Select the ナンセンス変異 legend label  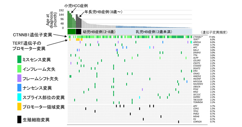37,88
